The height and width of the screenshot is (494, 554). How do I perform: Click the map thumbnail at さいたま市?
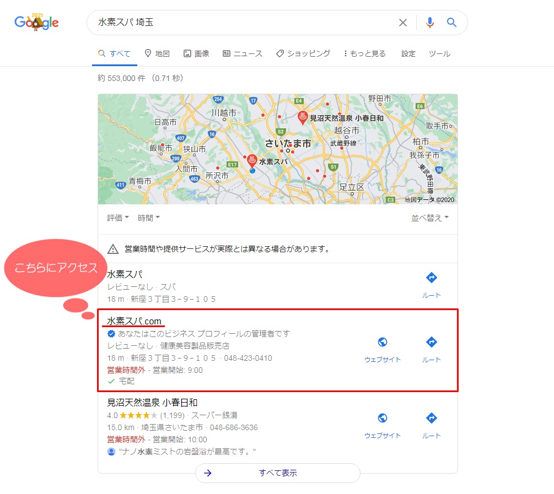(288, 143)
